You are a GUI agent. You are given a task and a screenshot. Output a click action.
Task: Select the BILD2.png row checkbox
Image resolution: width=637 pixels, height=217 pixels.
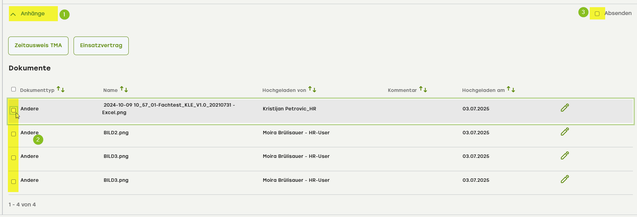pyautogui.click(x=14, y=134)
